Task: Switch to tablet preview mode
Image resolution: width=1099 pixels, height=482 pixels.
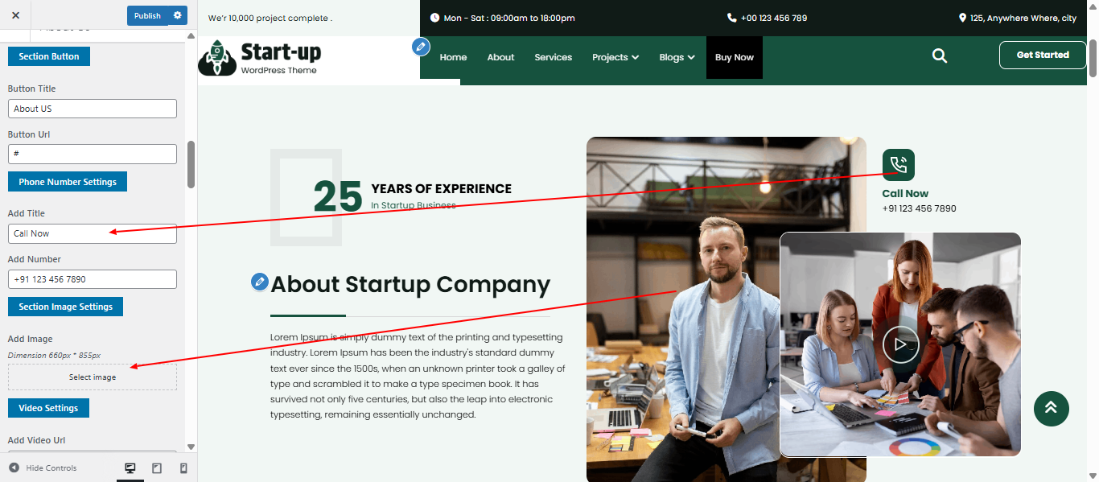Action: point(157,468)
